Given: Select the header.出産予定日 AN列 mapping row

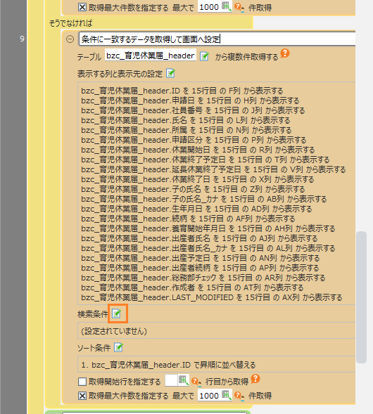Looking at the screenshot, I should [201, 258].
